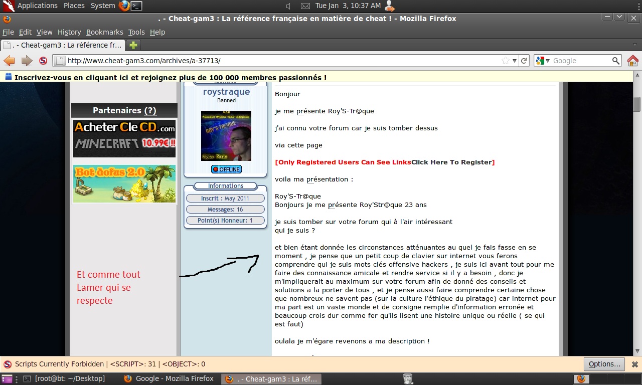
Task: Select the Cheat-gam3 browser tab
Action: (x=63, y=45)
